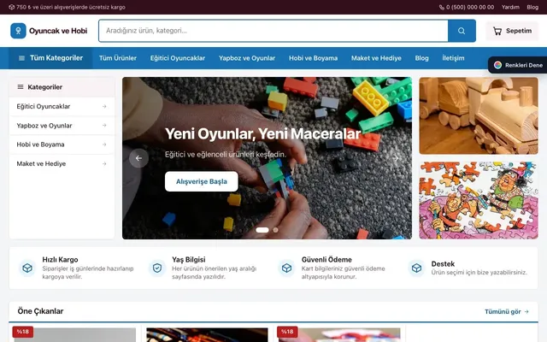Click the hamburger icon in Tüm Kategoriler
The height and width of the screenshot is (342, 547).
point(21,58)
